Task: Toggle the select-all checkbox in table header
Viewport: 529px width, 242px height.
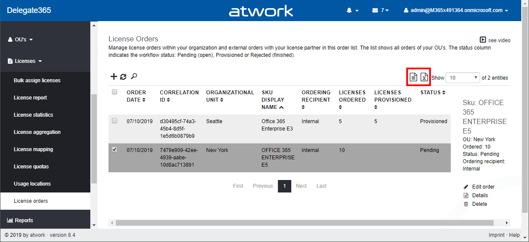Action: [115, 92]
